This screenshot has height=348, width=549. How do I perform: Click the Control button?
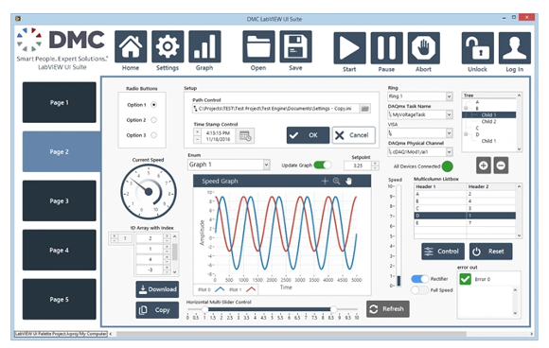click(443, 252)
